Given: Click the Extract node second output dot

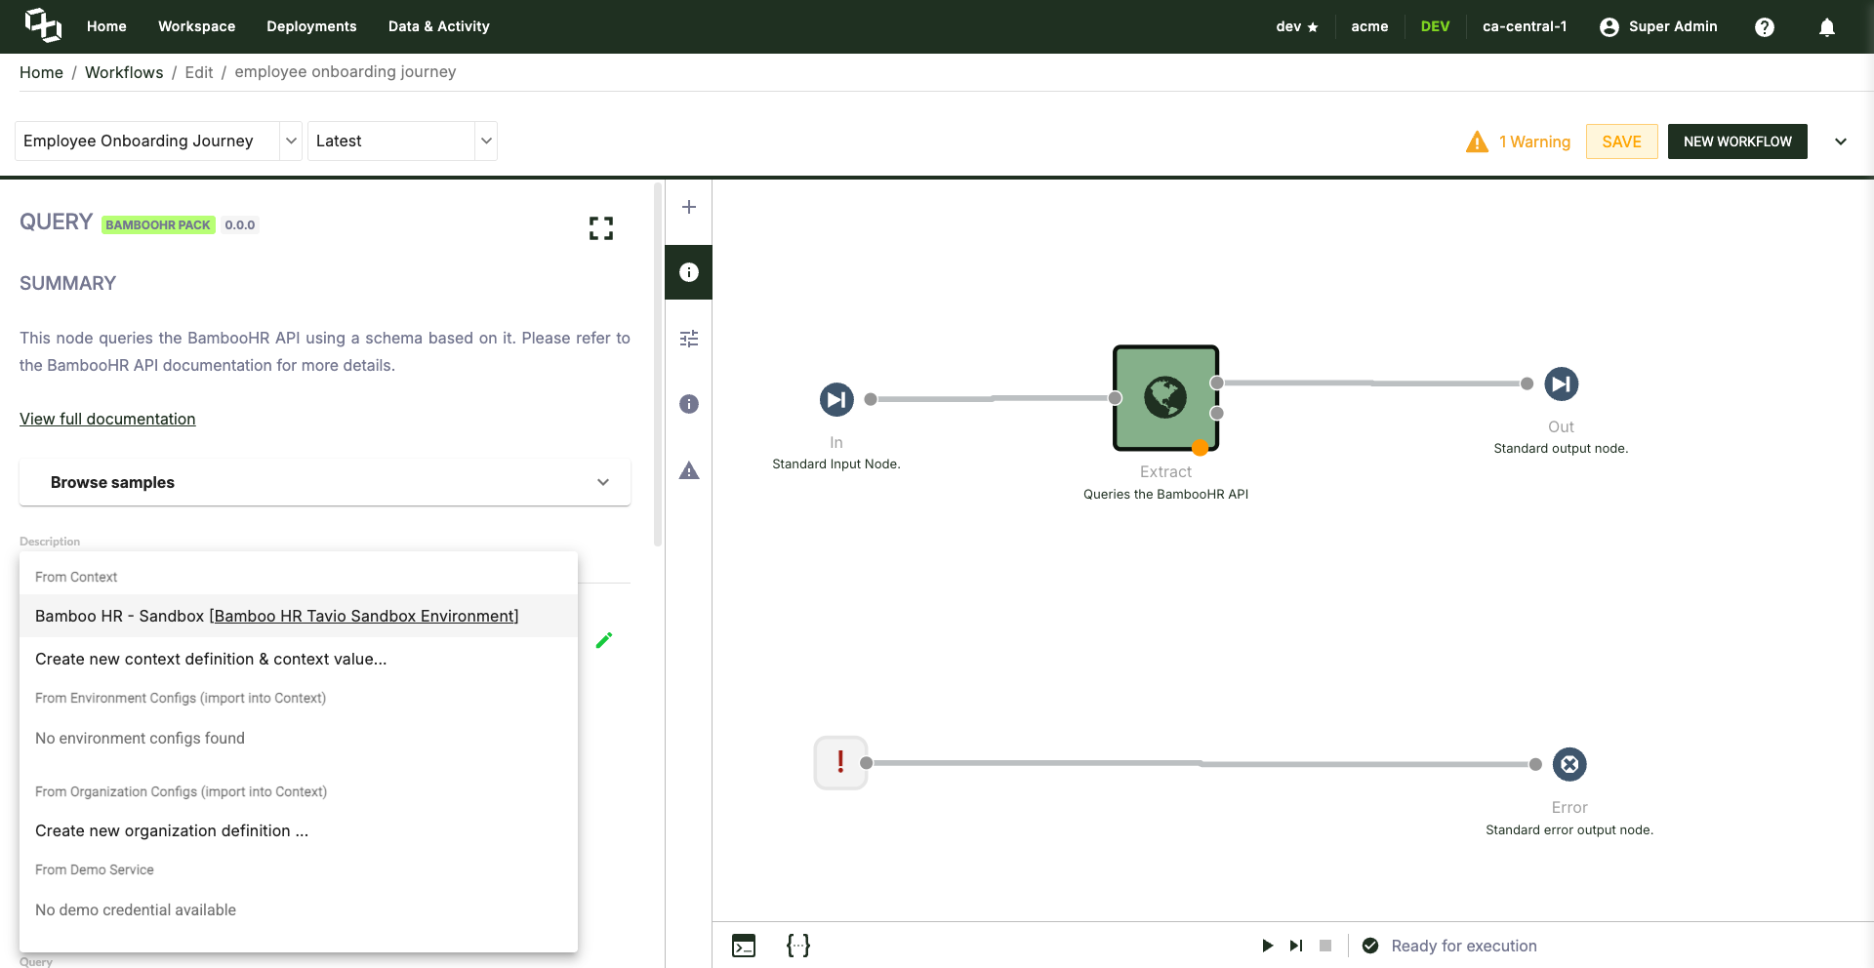Looking at the screenshot, I should coord(1216,414).
